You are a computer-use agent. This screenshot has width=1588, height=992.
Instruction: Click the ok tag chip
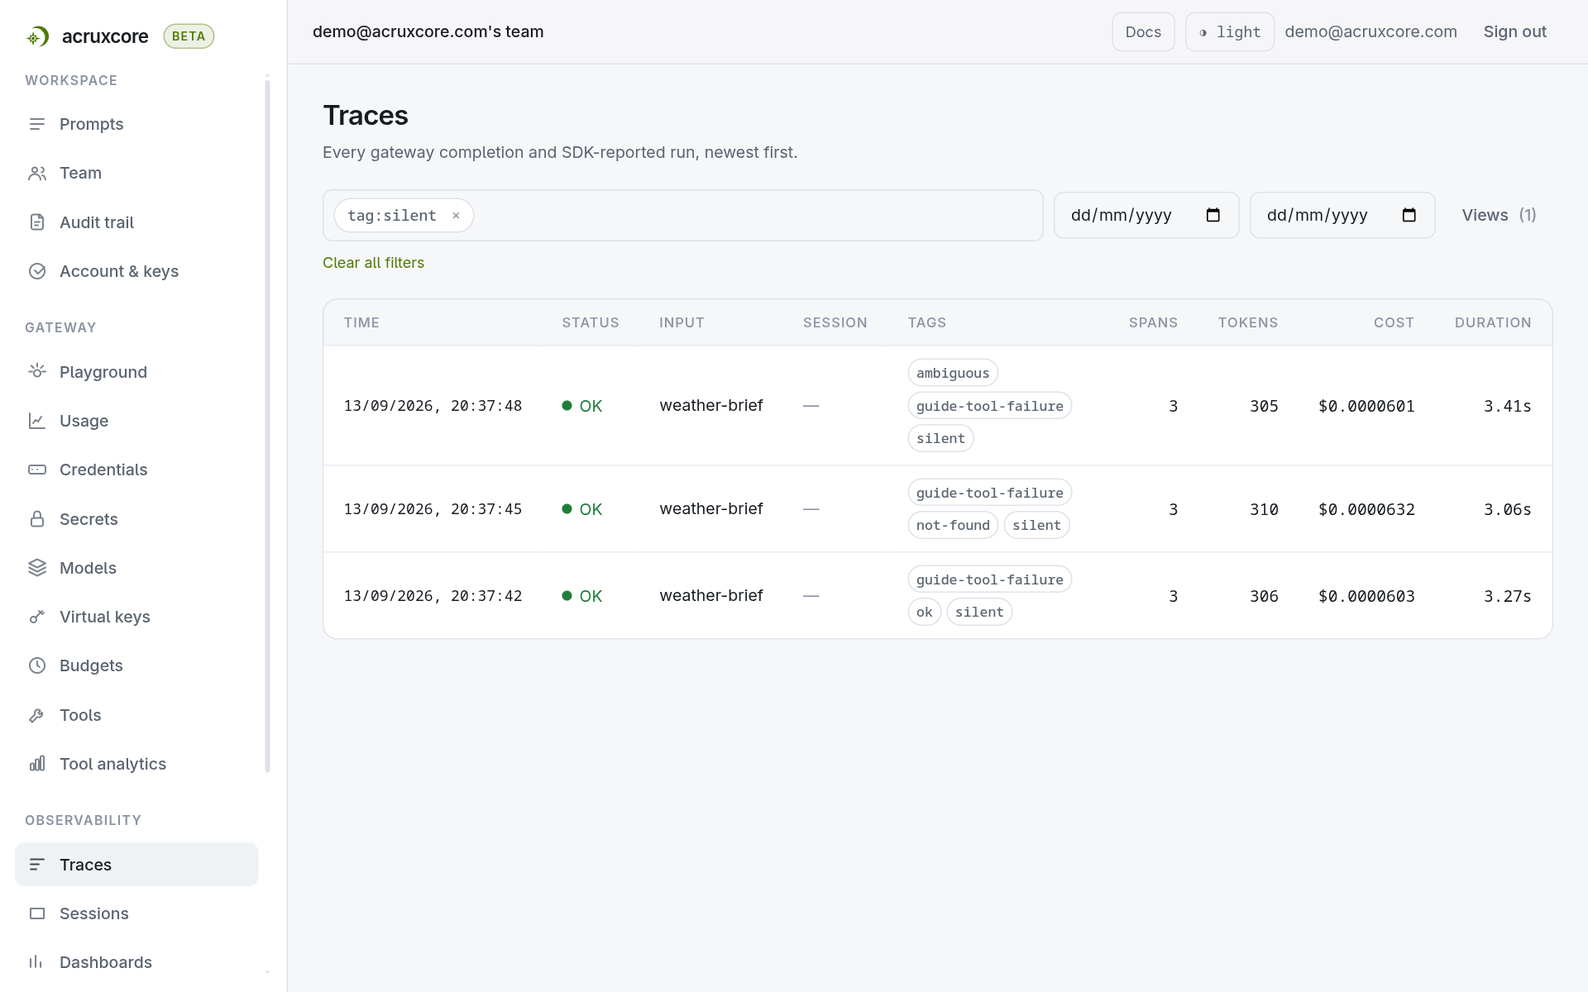click(x=925, y=613)
